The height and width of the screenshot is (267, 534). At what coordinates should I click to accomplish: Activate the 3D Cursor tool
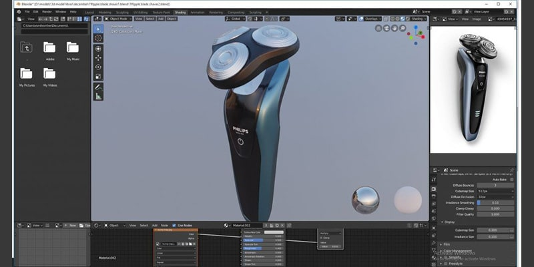point(98,38)
